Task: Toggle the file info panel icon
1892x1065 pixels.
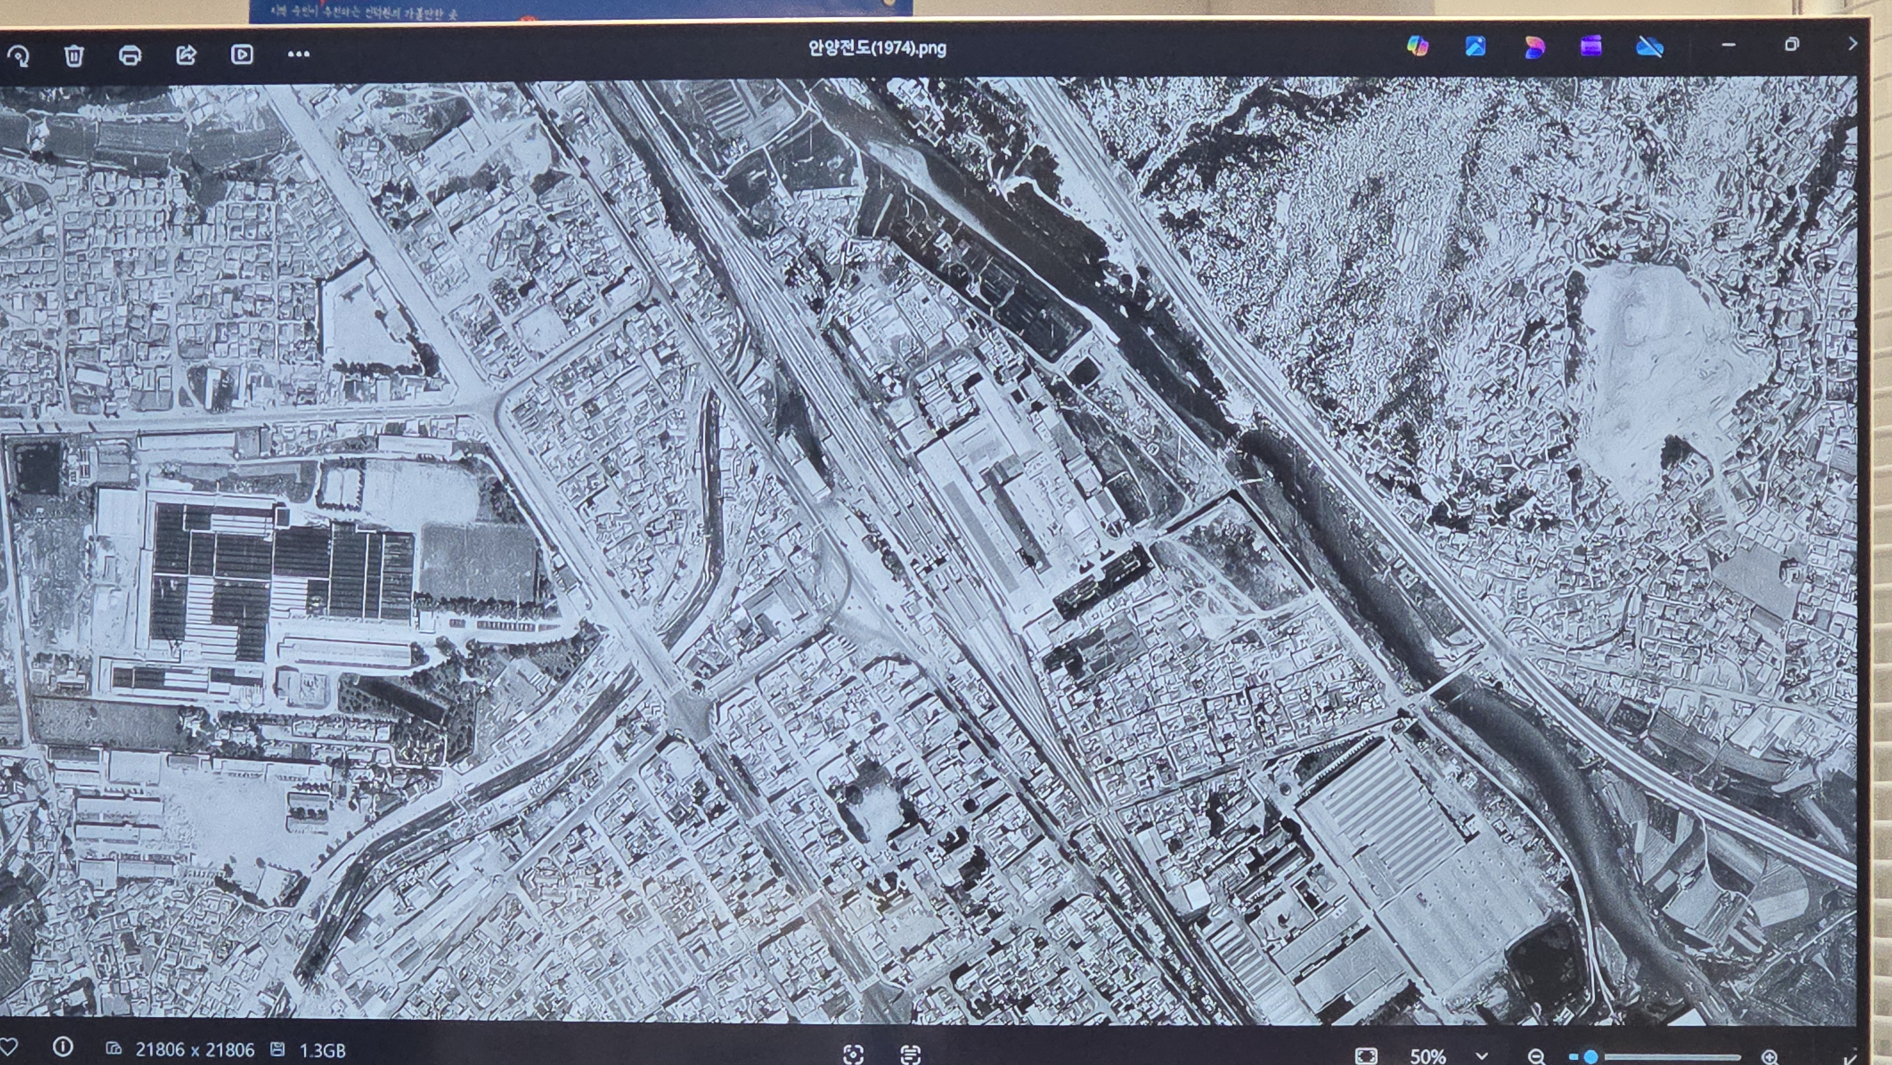Action: click(x=63, y=1047)
